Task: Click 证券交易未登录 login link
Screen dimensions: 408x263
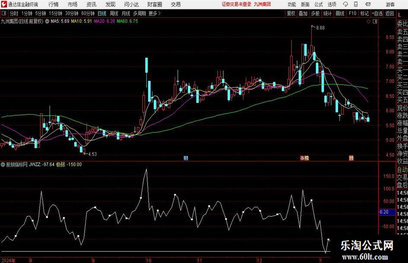Action: 237,4
